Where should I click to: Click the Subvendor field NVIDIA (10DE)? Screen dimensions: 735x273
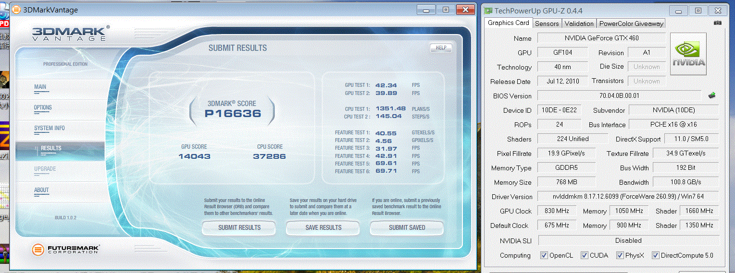point(673,110)
